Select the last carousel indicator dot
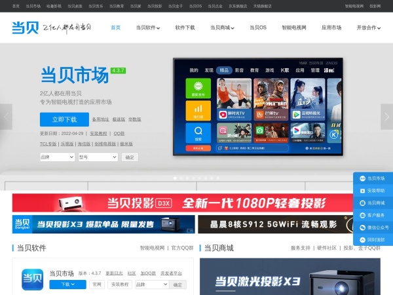 pos(218,178)
